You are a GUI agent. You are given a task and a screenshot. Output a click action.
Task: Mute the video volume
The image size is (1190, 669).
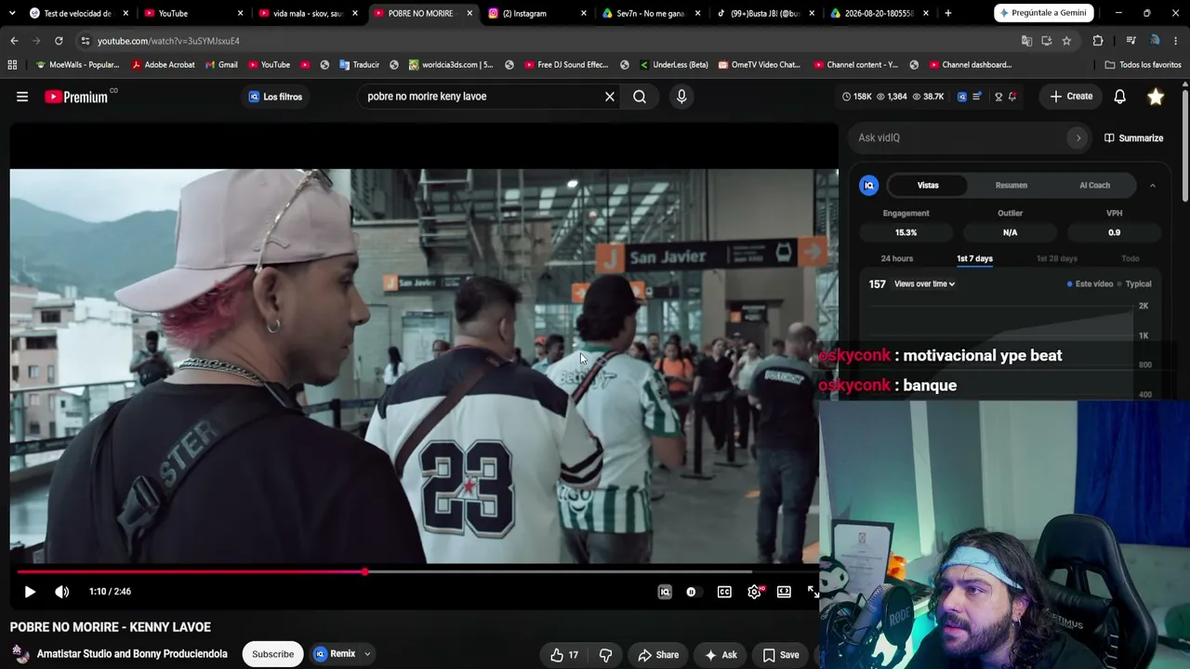62,592
